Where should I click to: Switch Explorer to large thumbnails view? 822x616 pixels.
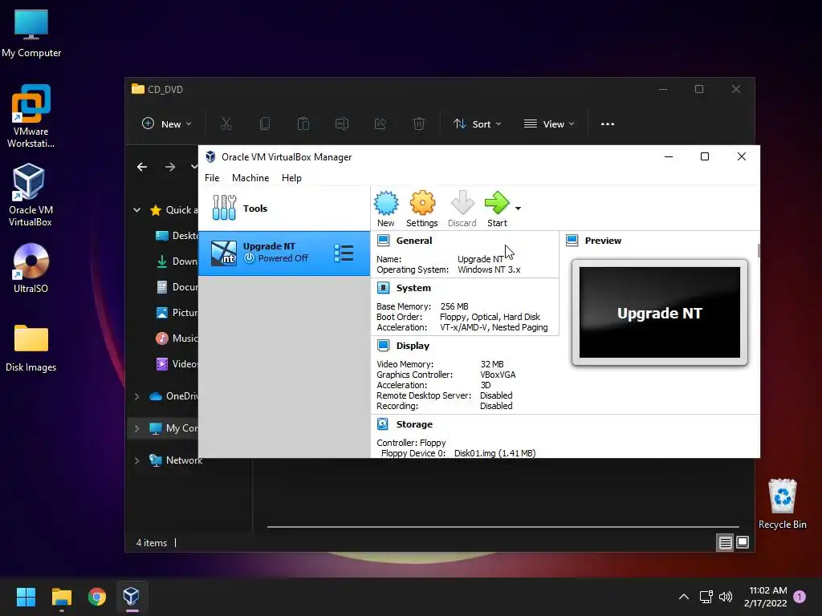[743, 543]
